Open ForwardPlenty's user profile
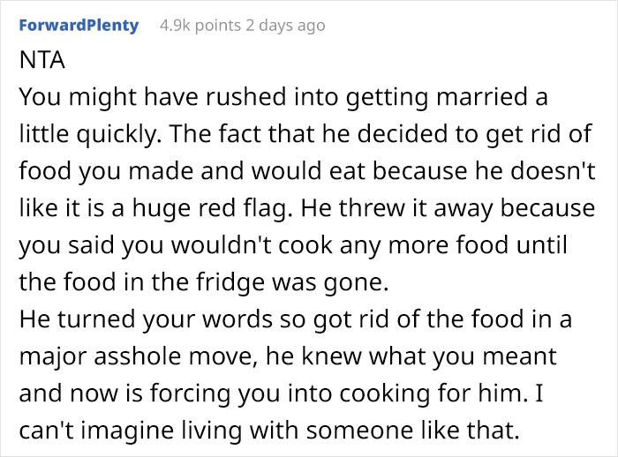618x457 pixels. click(79, 25)
